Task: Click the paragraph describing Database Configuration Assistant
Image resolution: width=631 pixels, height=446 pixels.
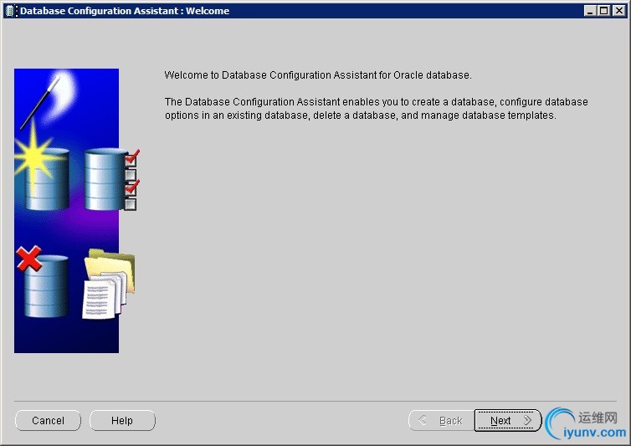Action: 377,109
